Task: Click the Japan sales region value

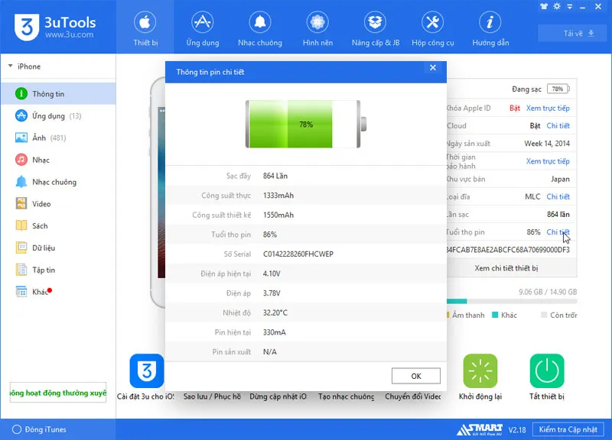Action: click(x=560, y=179)
